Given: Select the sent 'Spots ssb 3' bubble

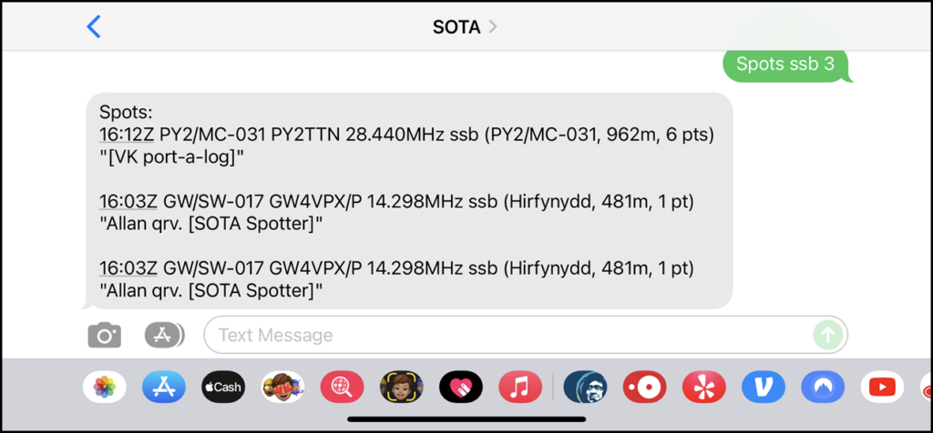Looking at the screenshot, I should pos(787,65).
